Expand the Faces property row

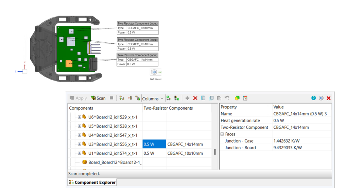[x=222, y=134]
